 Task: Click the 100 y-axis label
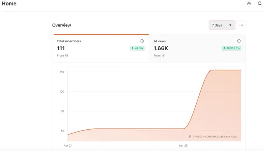coord(62,91)
